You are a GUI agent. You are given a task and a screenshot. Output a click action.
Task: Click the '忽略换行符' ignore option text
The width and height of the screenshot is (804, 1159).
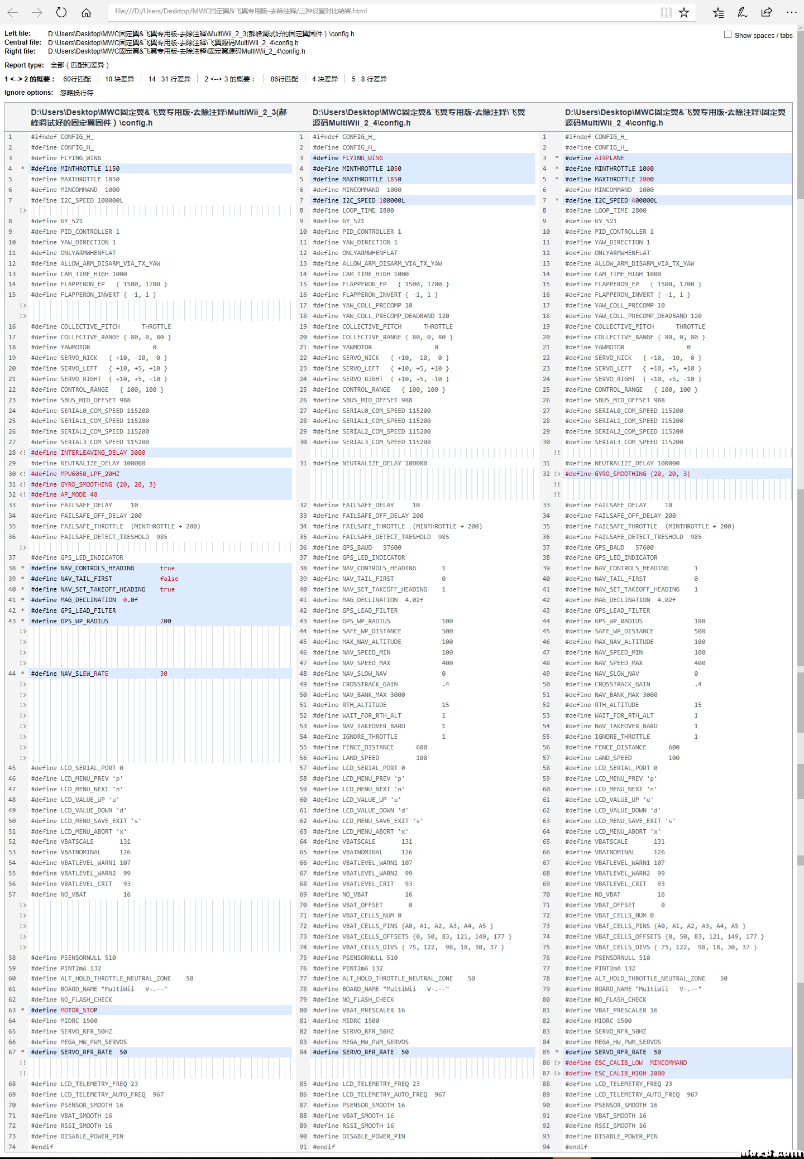[77, 93]
